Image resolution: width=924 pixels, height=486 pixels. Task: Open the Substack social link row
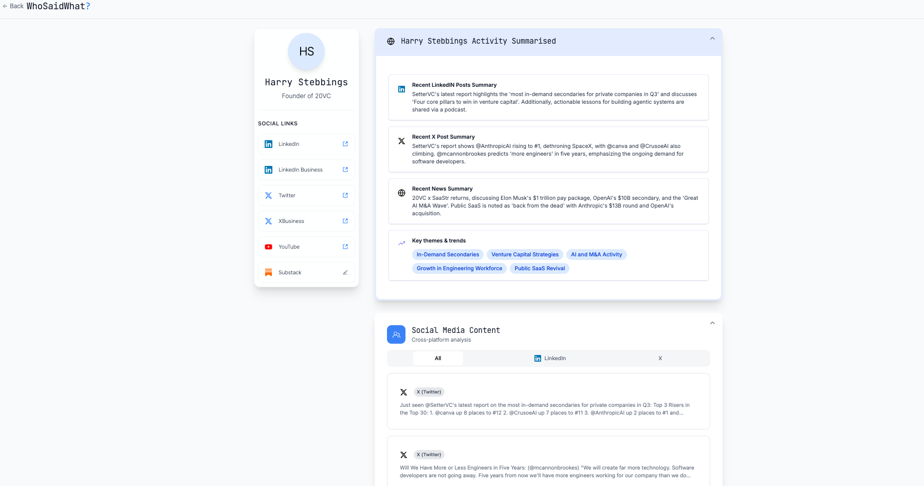pyautogui.click(x=306, y=273)
